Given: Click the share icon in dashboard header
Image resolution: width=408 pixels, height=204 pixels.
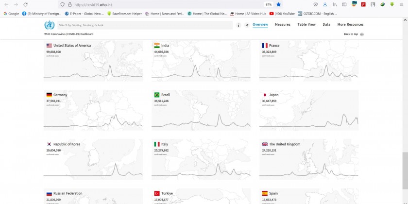Looking at the screenshot, I should click(247, 25).
